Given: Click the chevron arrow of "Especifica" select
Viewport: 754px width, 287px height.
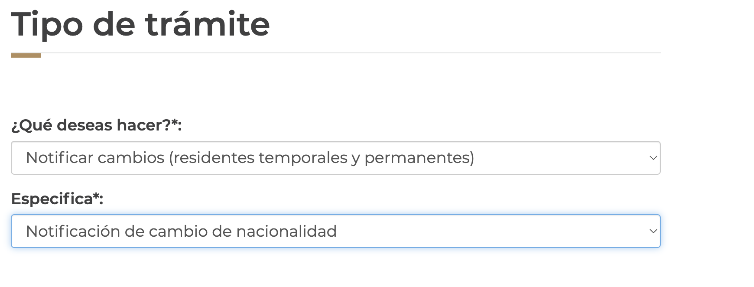Looking at the screenshot, I should 653,232.
